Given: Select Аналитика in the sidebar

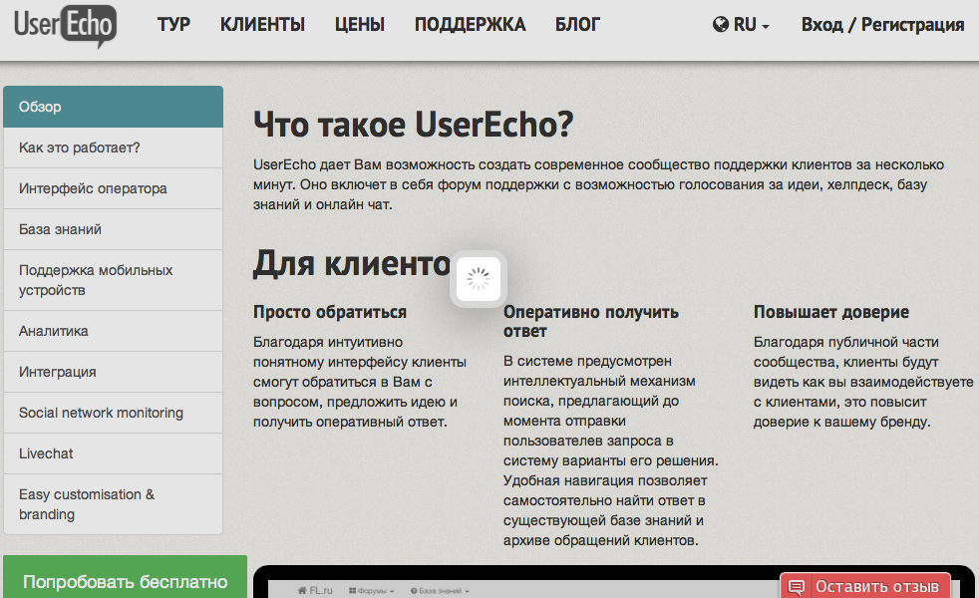Looking at the screenshot, I should 113,331.
